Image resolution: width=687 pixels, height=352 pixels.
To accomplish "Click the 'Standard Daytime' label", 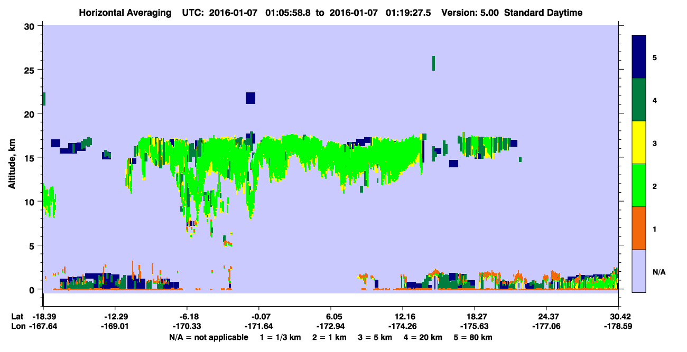I will pyautogui.click(x=543, y=13).
